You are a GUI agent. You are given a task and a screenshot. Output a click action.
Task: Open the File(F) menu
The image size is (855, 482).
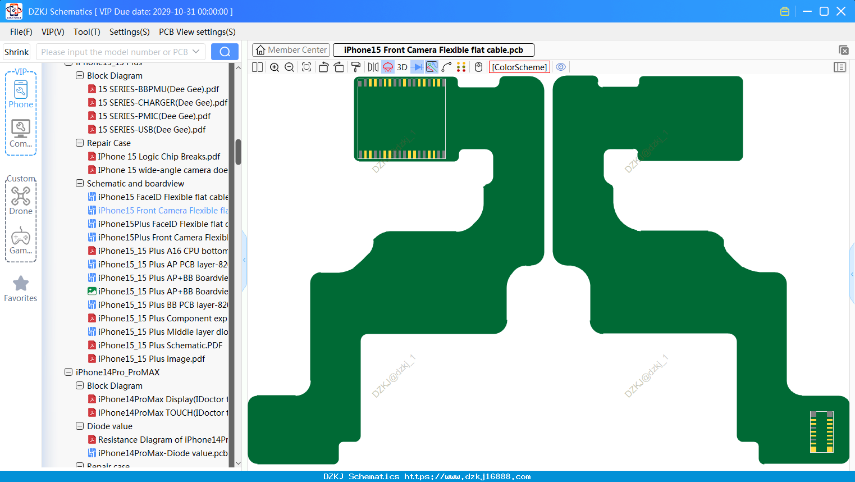(21, 32)
